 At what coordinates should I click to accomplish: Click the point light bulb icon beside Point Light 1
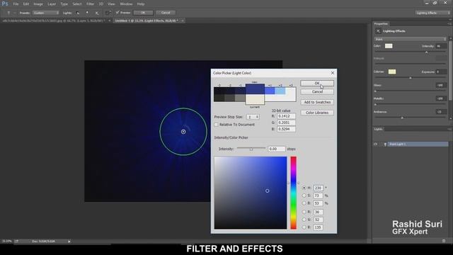pyautogui.click(x=385, y=144)
